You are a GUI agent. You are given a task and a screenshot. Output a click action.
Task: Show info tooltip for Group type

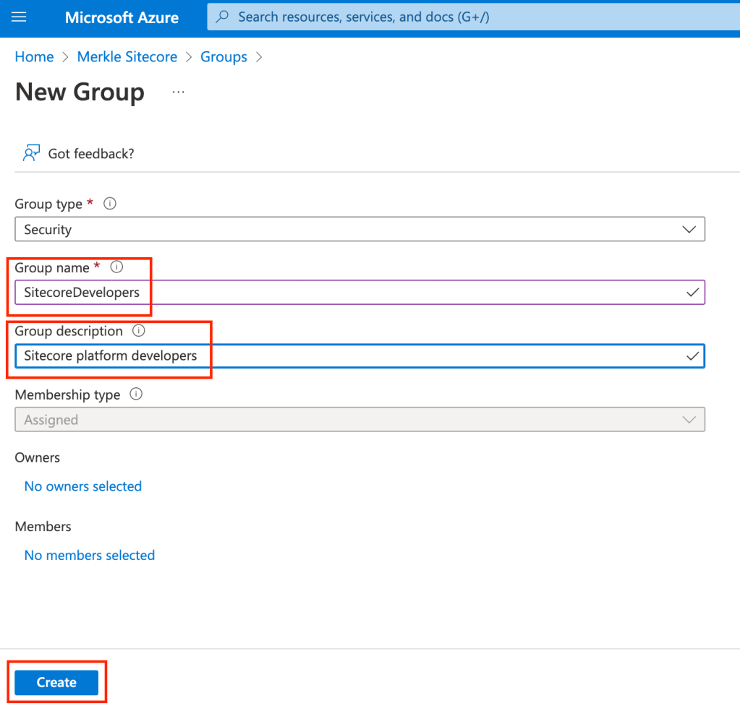pos(110,204)
